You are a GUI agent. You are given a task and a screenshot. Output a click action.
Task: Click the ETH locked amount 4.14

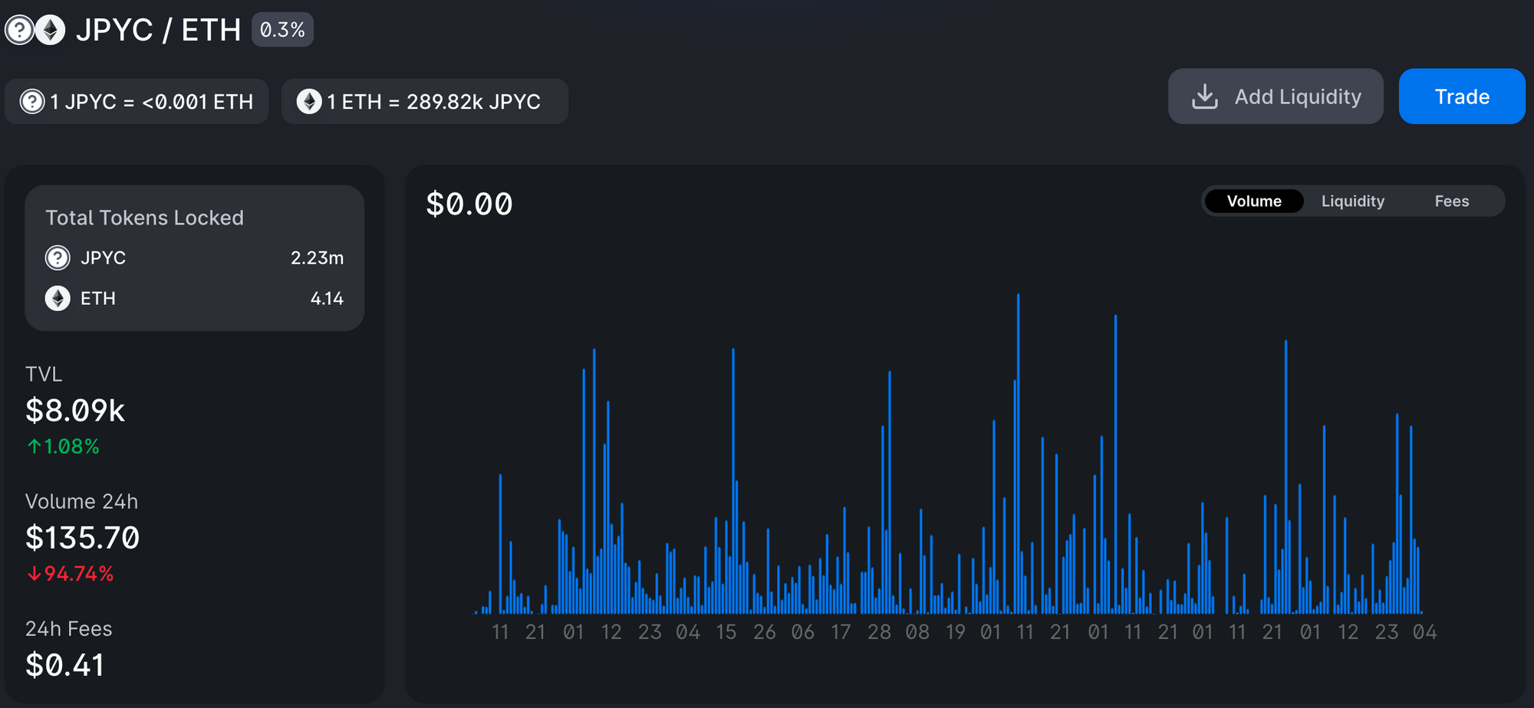tap(327, 298)
